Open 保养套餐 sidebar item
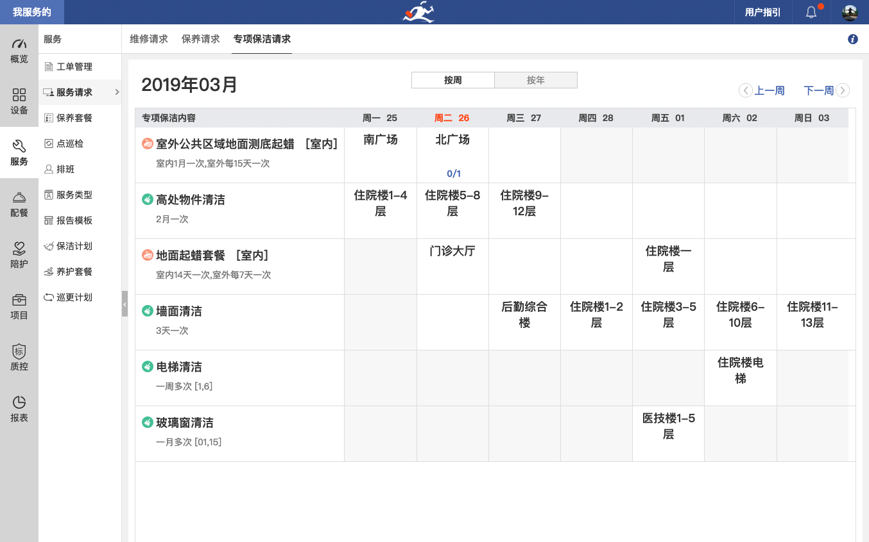Screen dimensions: 869x542 tap(80, 118)
